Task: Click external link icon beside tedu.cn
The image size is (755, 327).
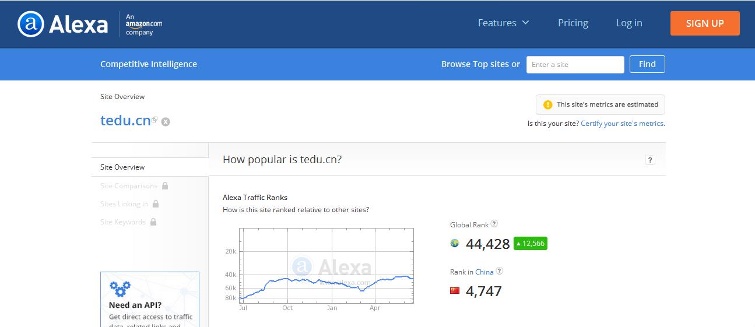Action: coord(154,120)
